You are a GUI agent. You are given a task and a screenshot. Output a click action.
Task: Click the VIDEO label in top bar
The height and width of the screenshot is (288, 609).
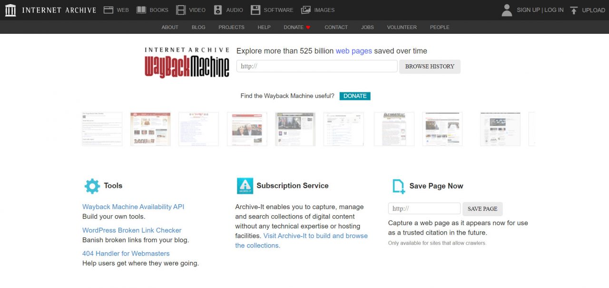coord(197,10)
